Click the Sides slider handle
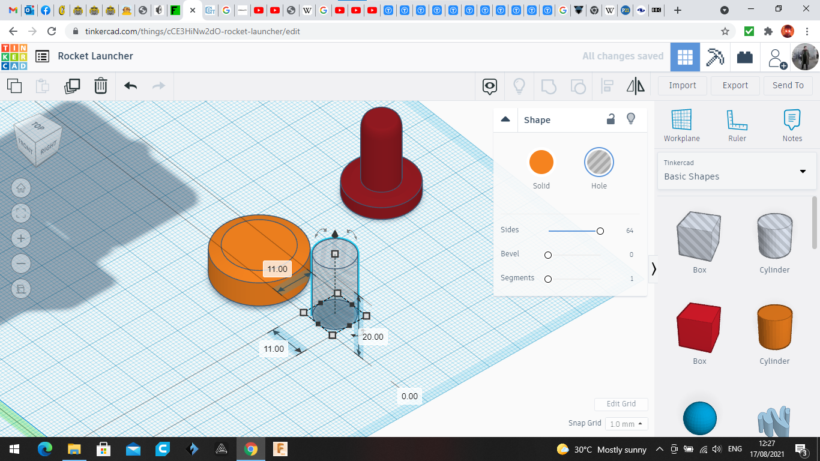The width and height of the screenshot is (820, 461). click(x=600, y=231)
